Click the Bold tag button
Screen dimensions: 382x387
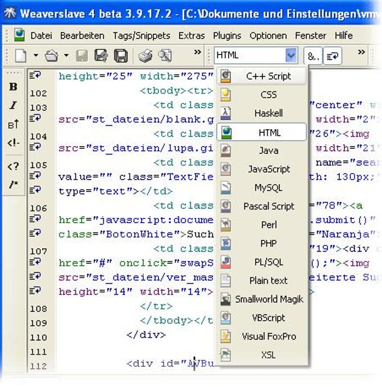(x=13, y=86)
